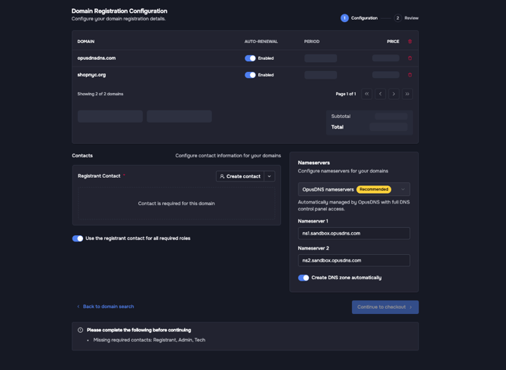Disable auto-renewal for shopnyc.org
506x370 pixels.
click(x=250, y=75)
